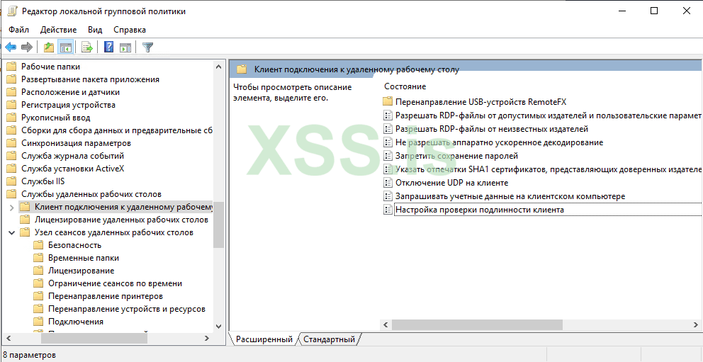Select Запрашивать учетные данные на клиентском компьютере

coord(510,196)
